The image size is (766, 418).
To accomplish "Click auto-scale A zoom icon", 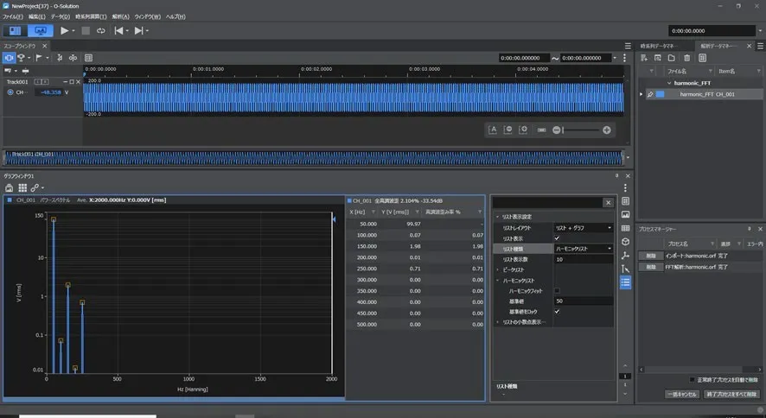I will (x=493, y=130).
